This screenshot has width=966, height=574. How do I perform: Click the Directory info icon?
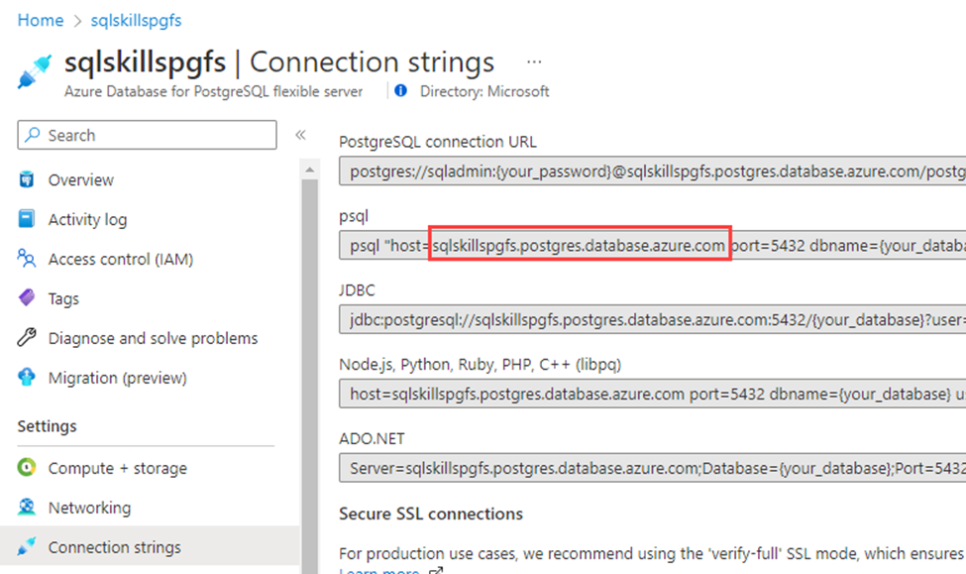pos(400,91)
